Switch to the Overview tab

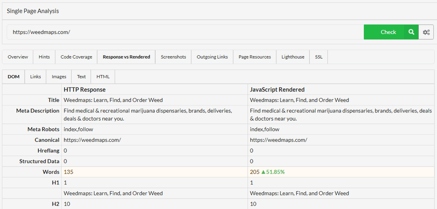click(x=17, y=57)
